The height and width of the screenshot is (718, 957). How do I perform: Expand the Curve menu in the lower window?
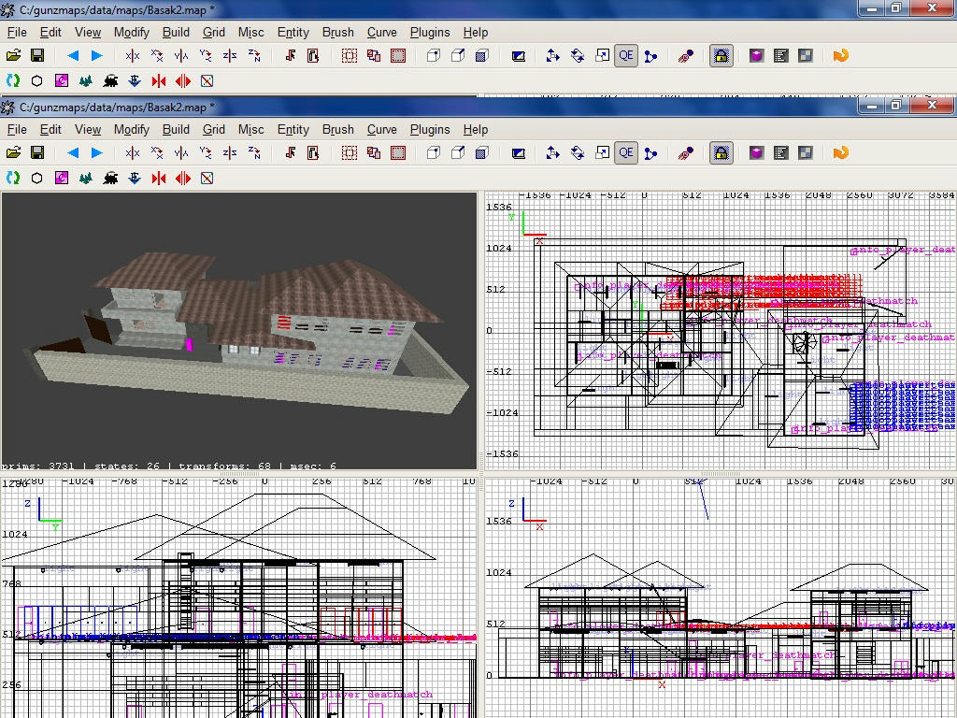pyautogui.click(x=381, y=130)
